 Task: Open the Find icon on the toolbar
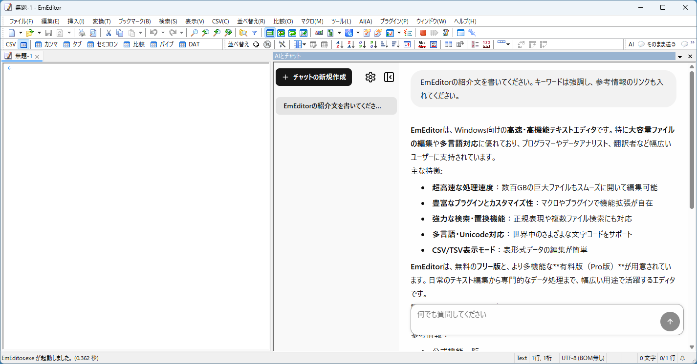195,32
